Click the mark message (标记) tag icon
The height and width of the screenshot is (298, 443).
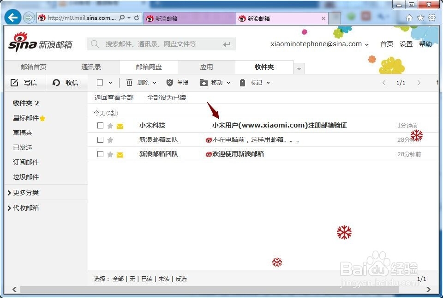(242, 82)
